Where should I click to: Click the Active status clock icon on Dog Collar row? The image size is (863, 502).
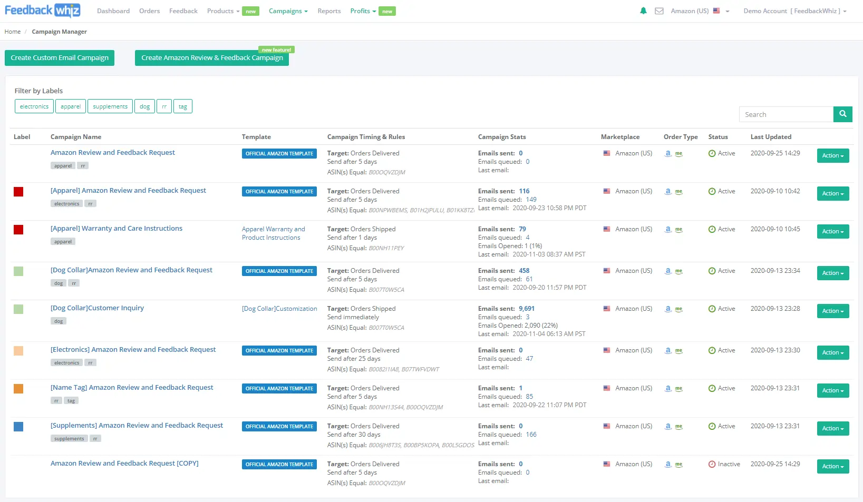(x=711, y=271)
